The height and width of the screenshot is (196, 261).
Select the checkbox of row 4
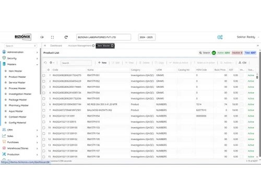pos(44,93)
